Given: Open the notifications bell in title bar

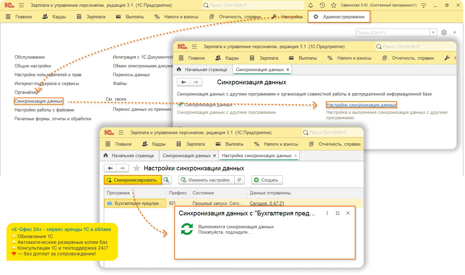Looking at the screenshot, I should click(x=311, y=5).
